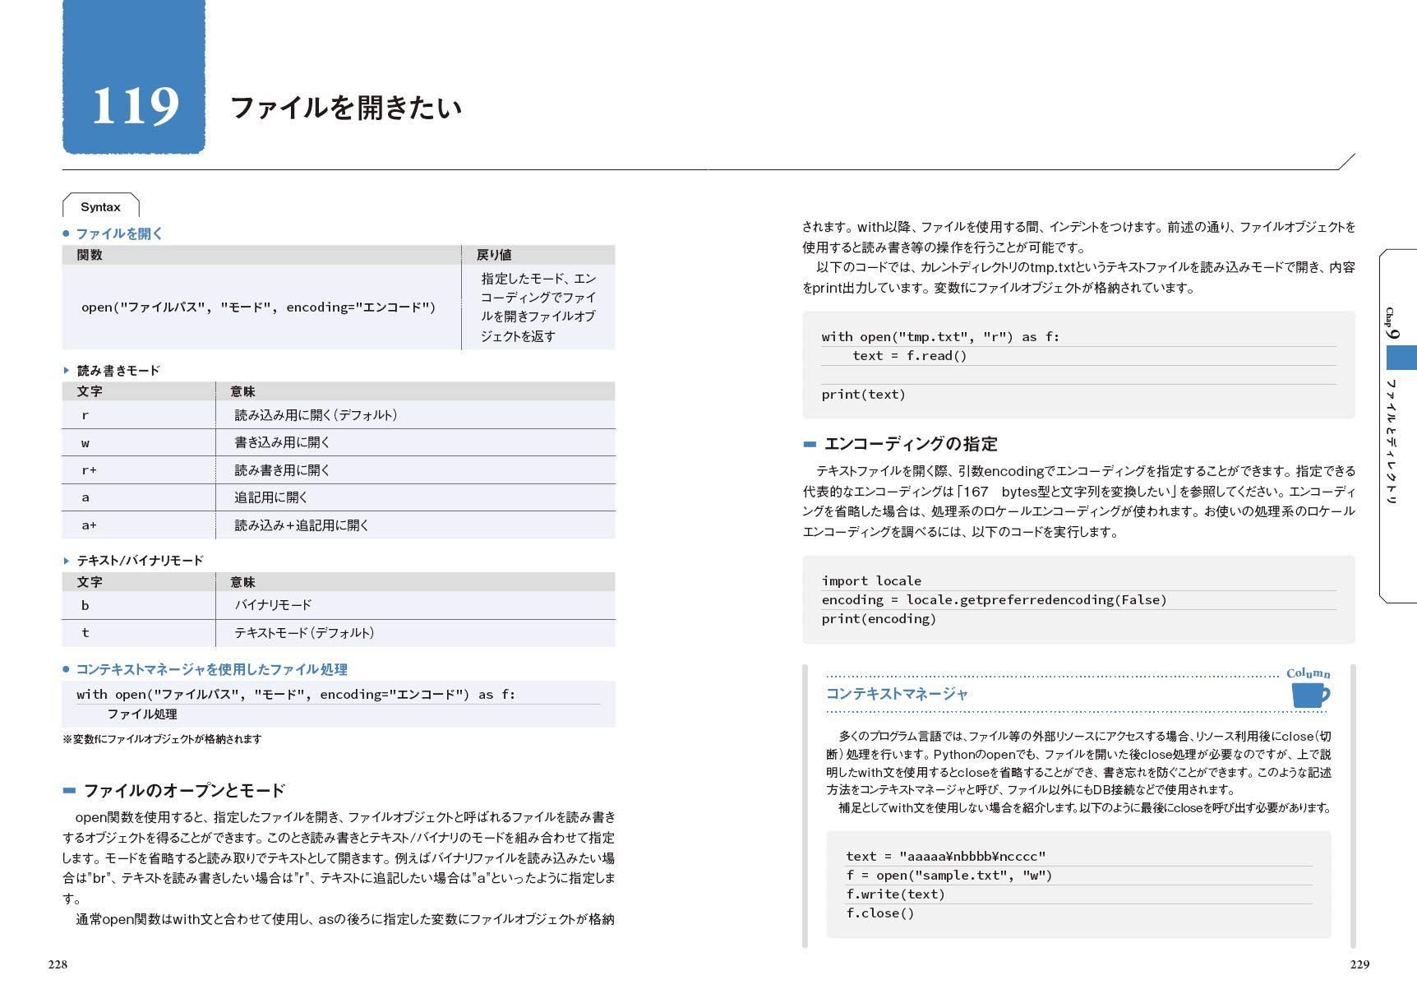Screen dimensions: 1417x1003
Task: Click the with open("ファイルパス"...) as f: syntax line
Action: pos(296,695)
